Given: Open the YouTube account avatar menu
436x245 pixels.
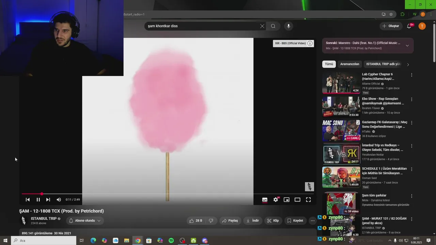Looking at the screenshot, I should [422, 26].
